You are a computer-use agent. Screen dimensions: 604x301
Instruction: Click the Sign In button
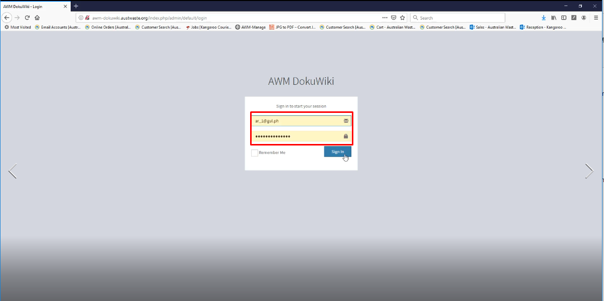(338, 152)
